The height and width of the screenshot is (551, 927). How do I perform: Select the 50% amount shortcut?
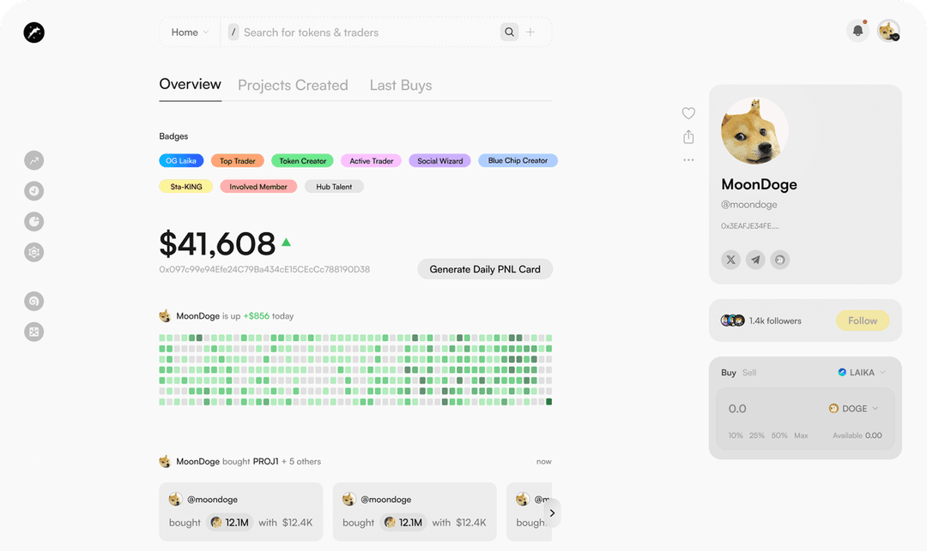click(779, 435)
